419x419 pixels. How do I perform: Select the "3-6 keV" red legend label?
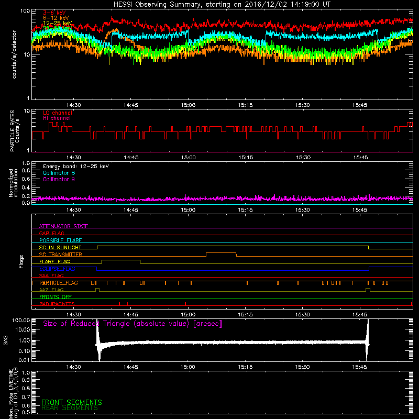click(x=54, y=13)
